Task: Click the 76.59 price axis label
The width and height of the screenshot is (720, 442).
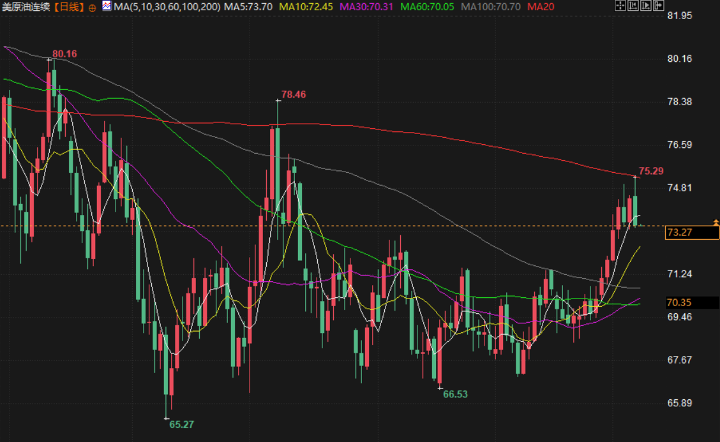Action: point(680,145)
